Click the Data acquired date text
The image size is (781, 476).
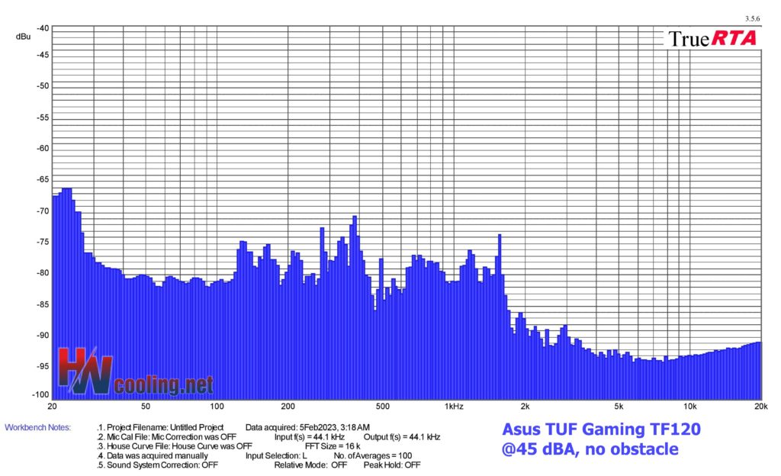point(307,427)
